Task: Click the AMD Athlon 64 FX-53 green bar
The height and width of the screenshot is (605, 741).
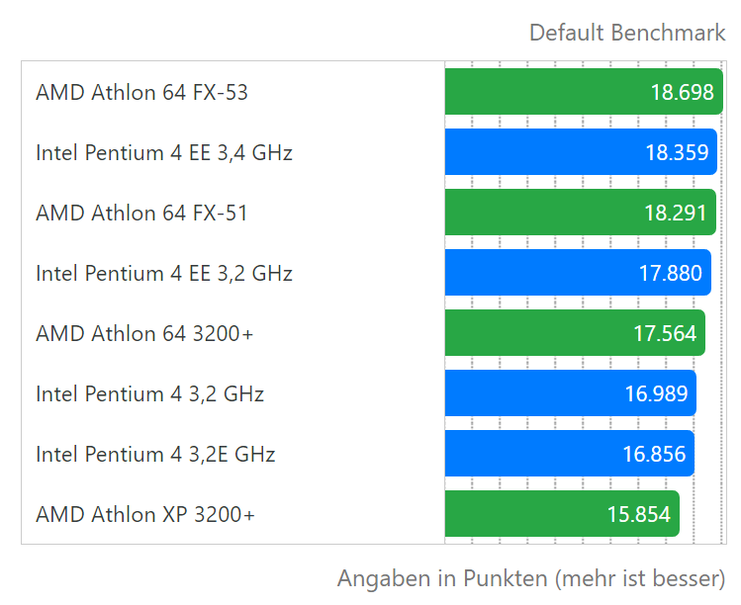Action: (x=584, y=92)
